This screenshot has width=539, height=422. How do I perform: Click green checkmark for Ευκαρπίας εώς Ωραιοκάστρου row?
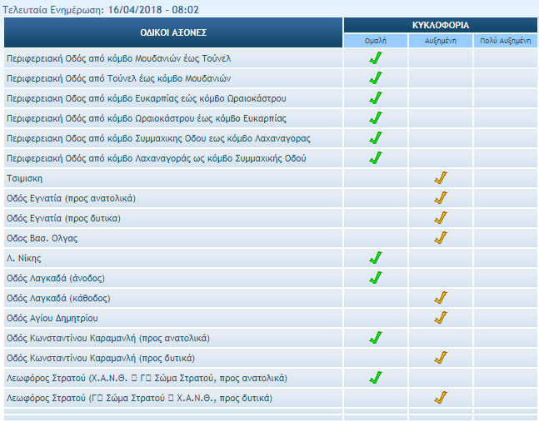(376, 98)
